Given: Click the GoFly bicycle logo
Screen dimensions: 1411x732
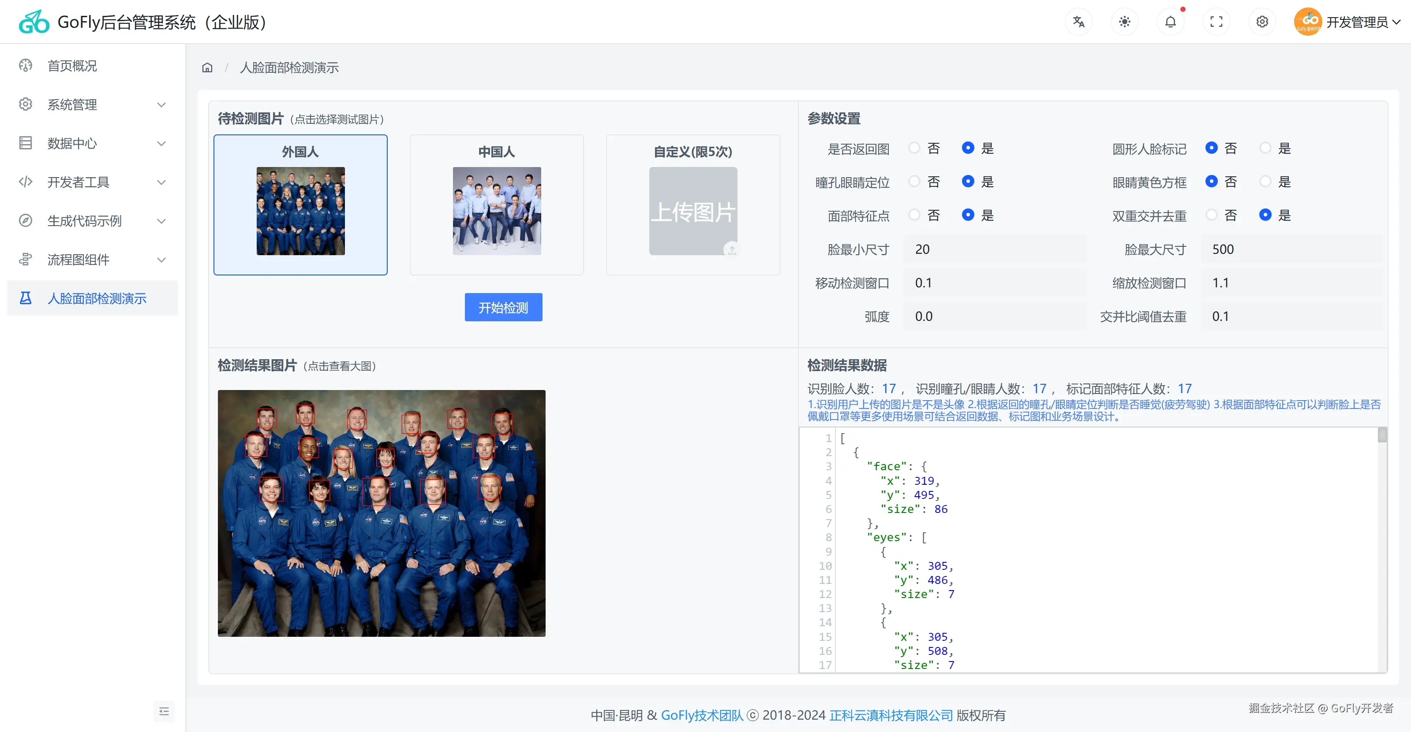Looking at the screenshot, I should [34, 22].
